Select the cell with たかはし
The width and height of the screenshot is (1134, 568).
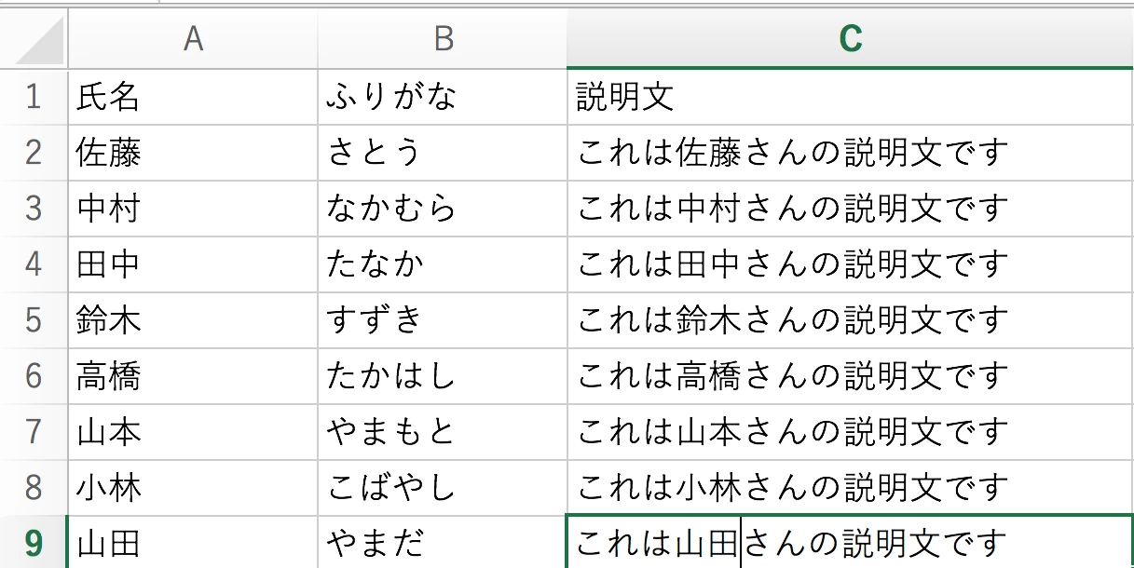point(443,376)
